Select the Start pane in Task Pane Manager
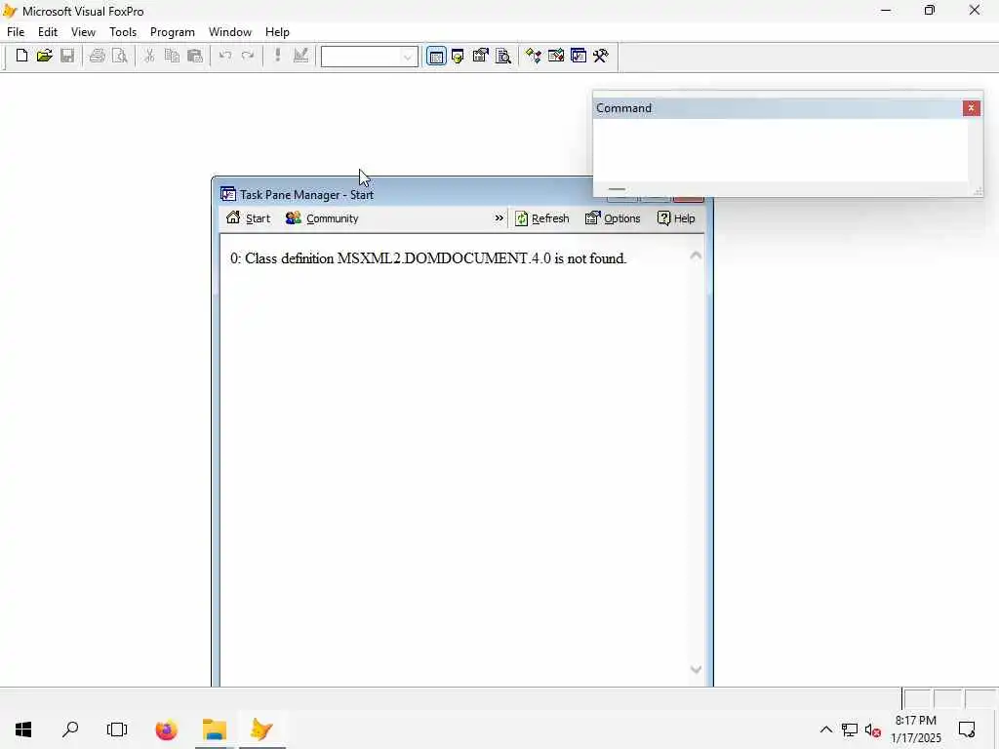Viewport: 999px width, 749px height. tap(249, 218)
